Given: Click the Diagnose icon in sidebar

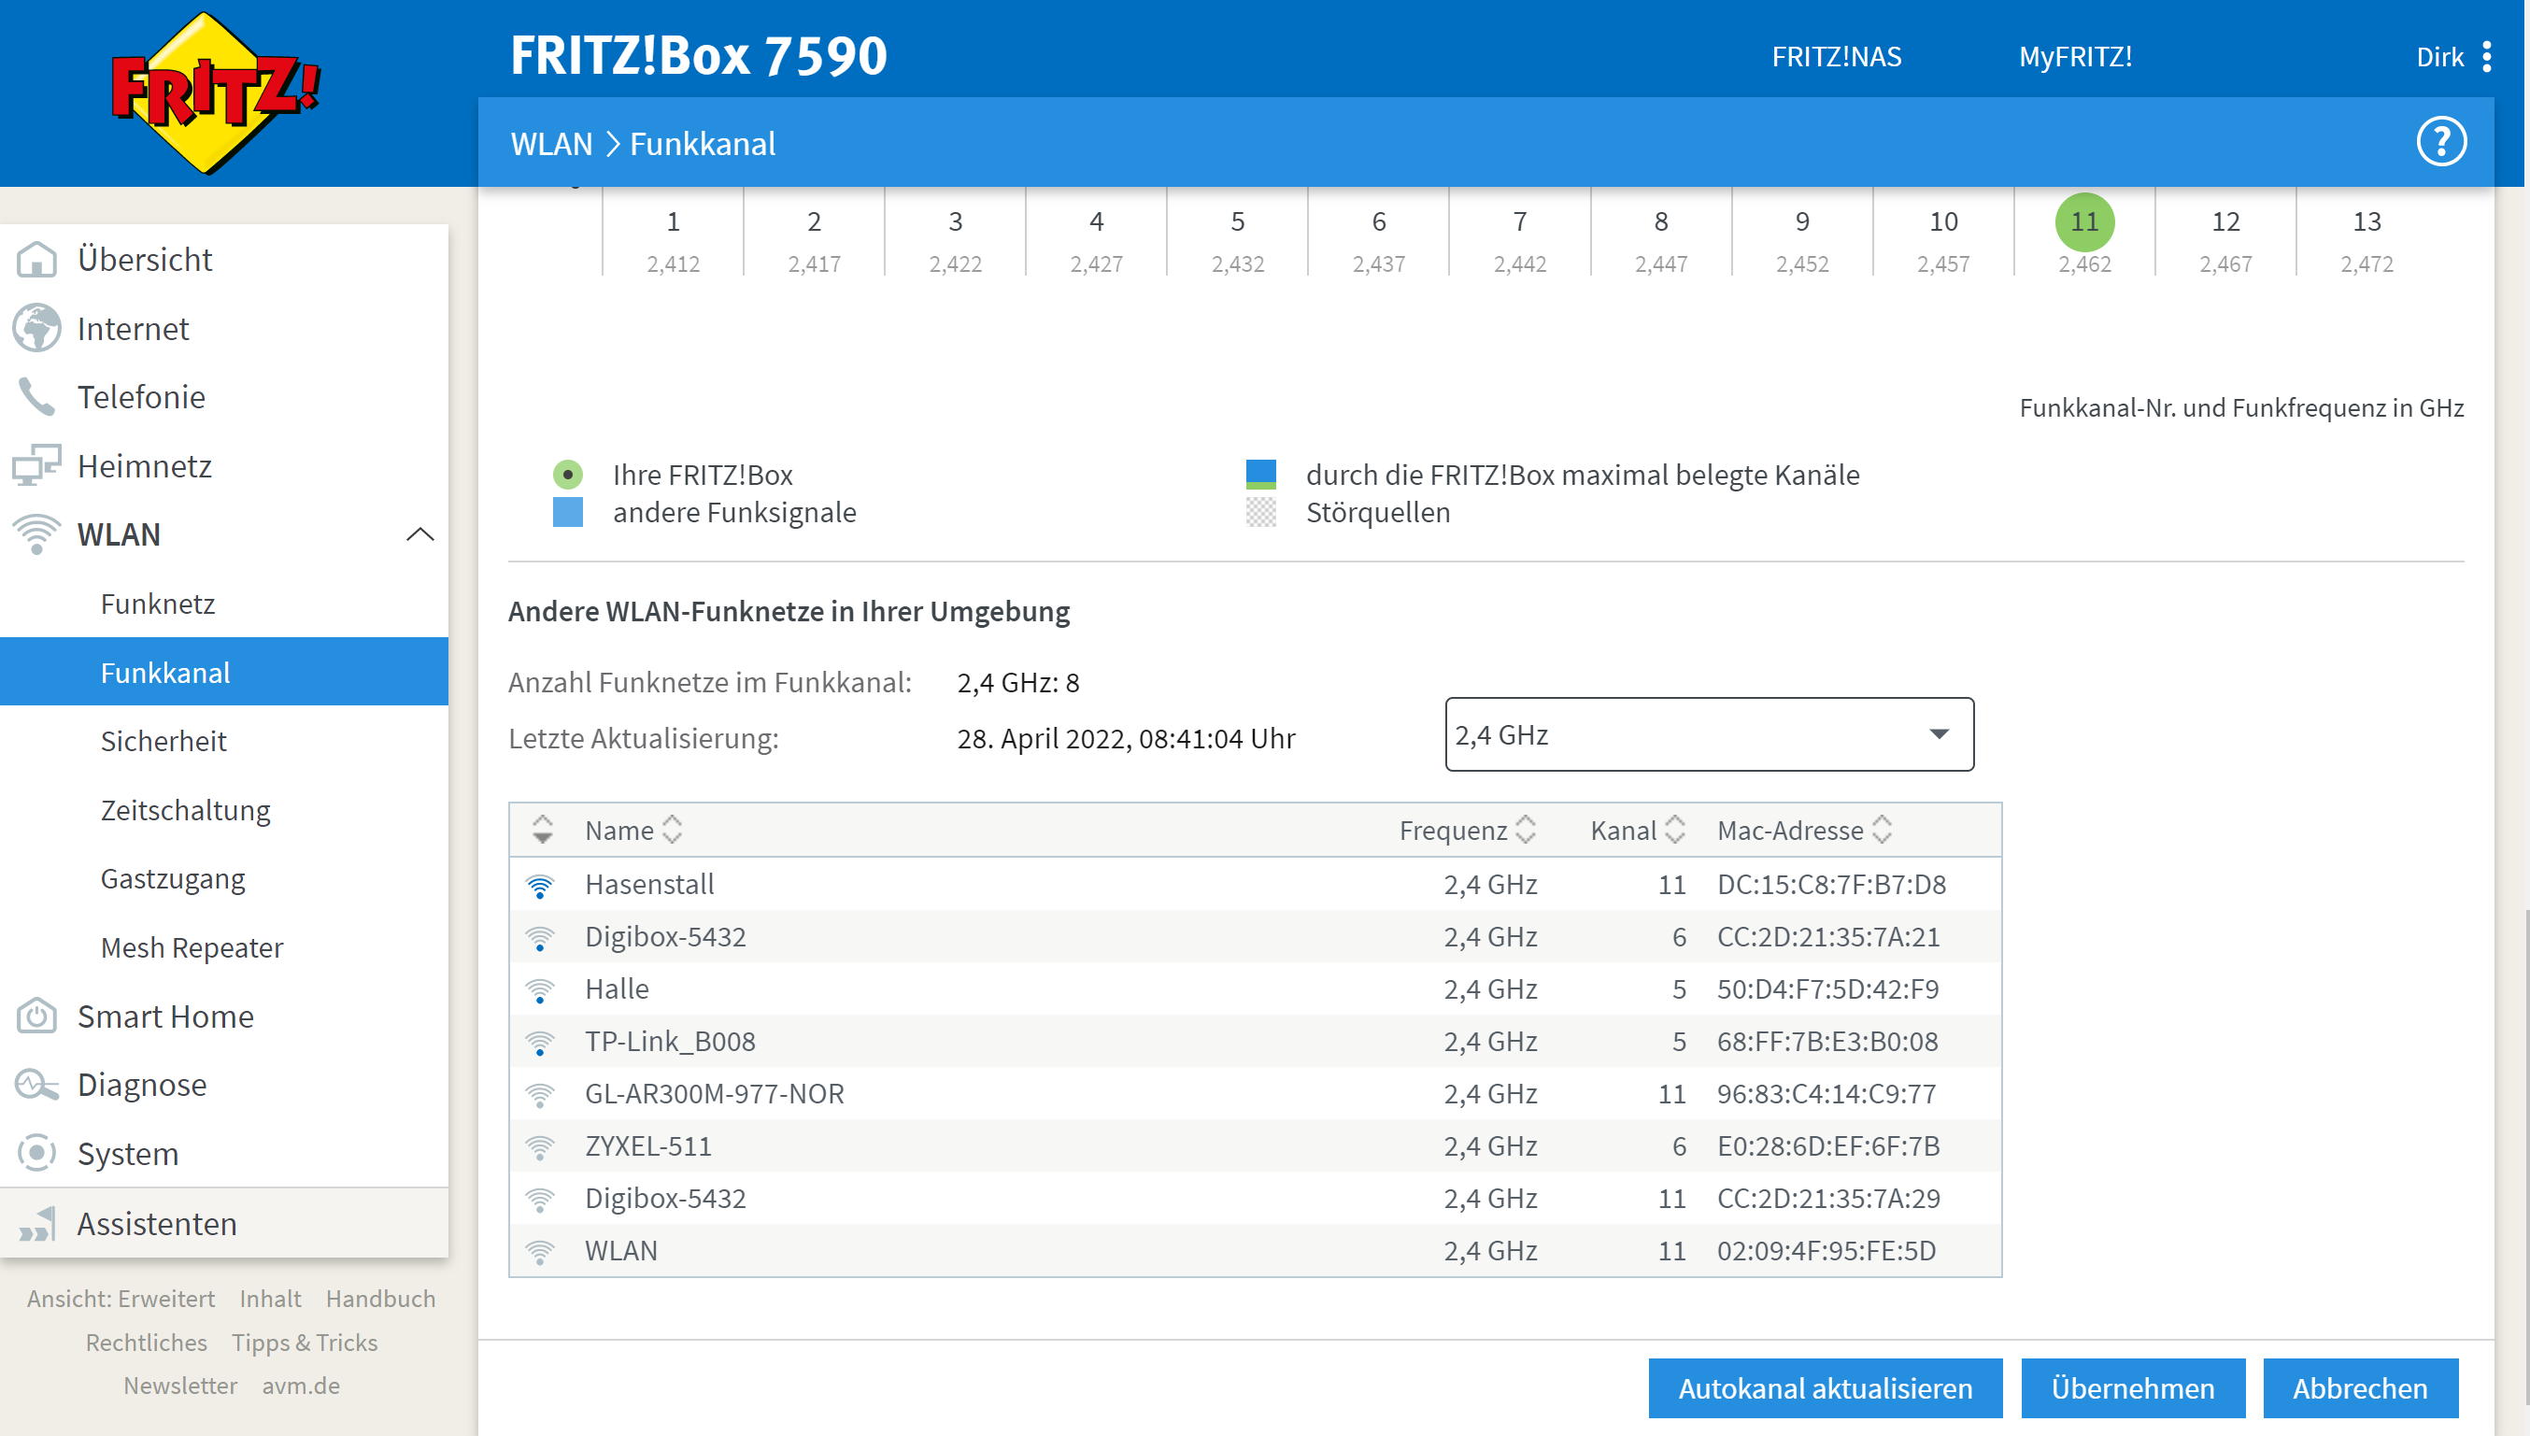Looking at the screenshot, I should (36, 1085).
